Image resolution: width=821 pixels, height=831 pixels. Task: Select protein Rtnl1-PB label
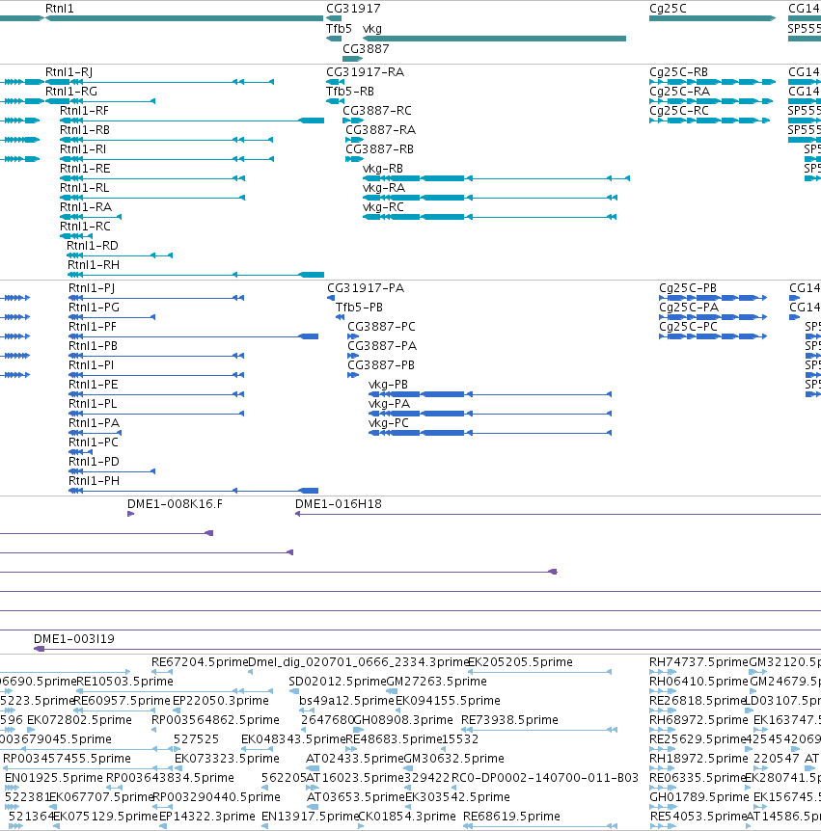click(93, 345)
